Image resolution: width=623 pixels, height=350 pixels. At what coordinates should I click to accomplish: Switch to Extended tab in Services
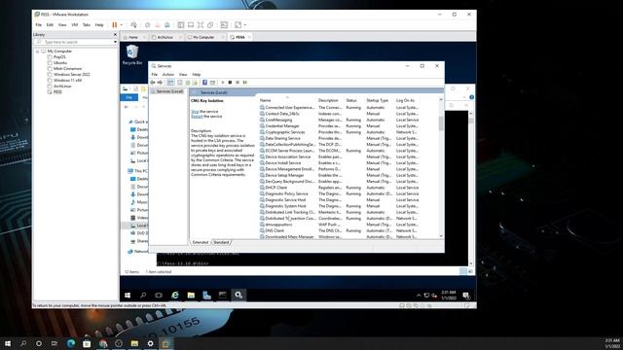coord(201,242)
